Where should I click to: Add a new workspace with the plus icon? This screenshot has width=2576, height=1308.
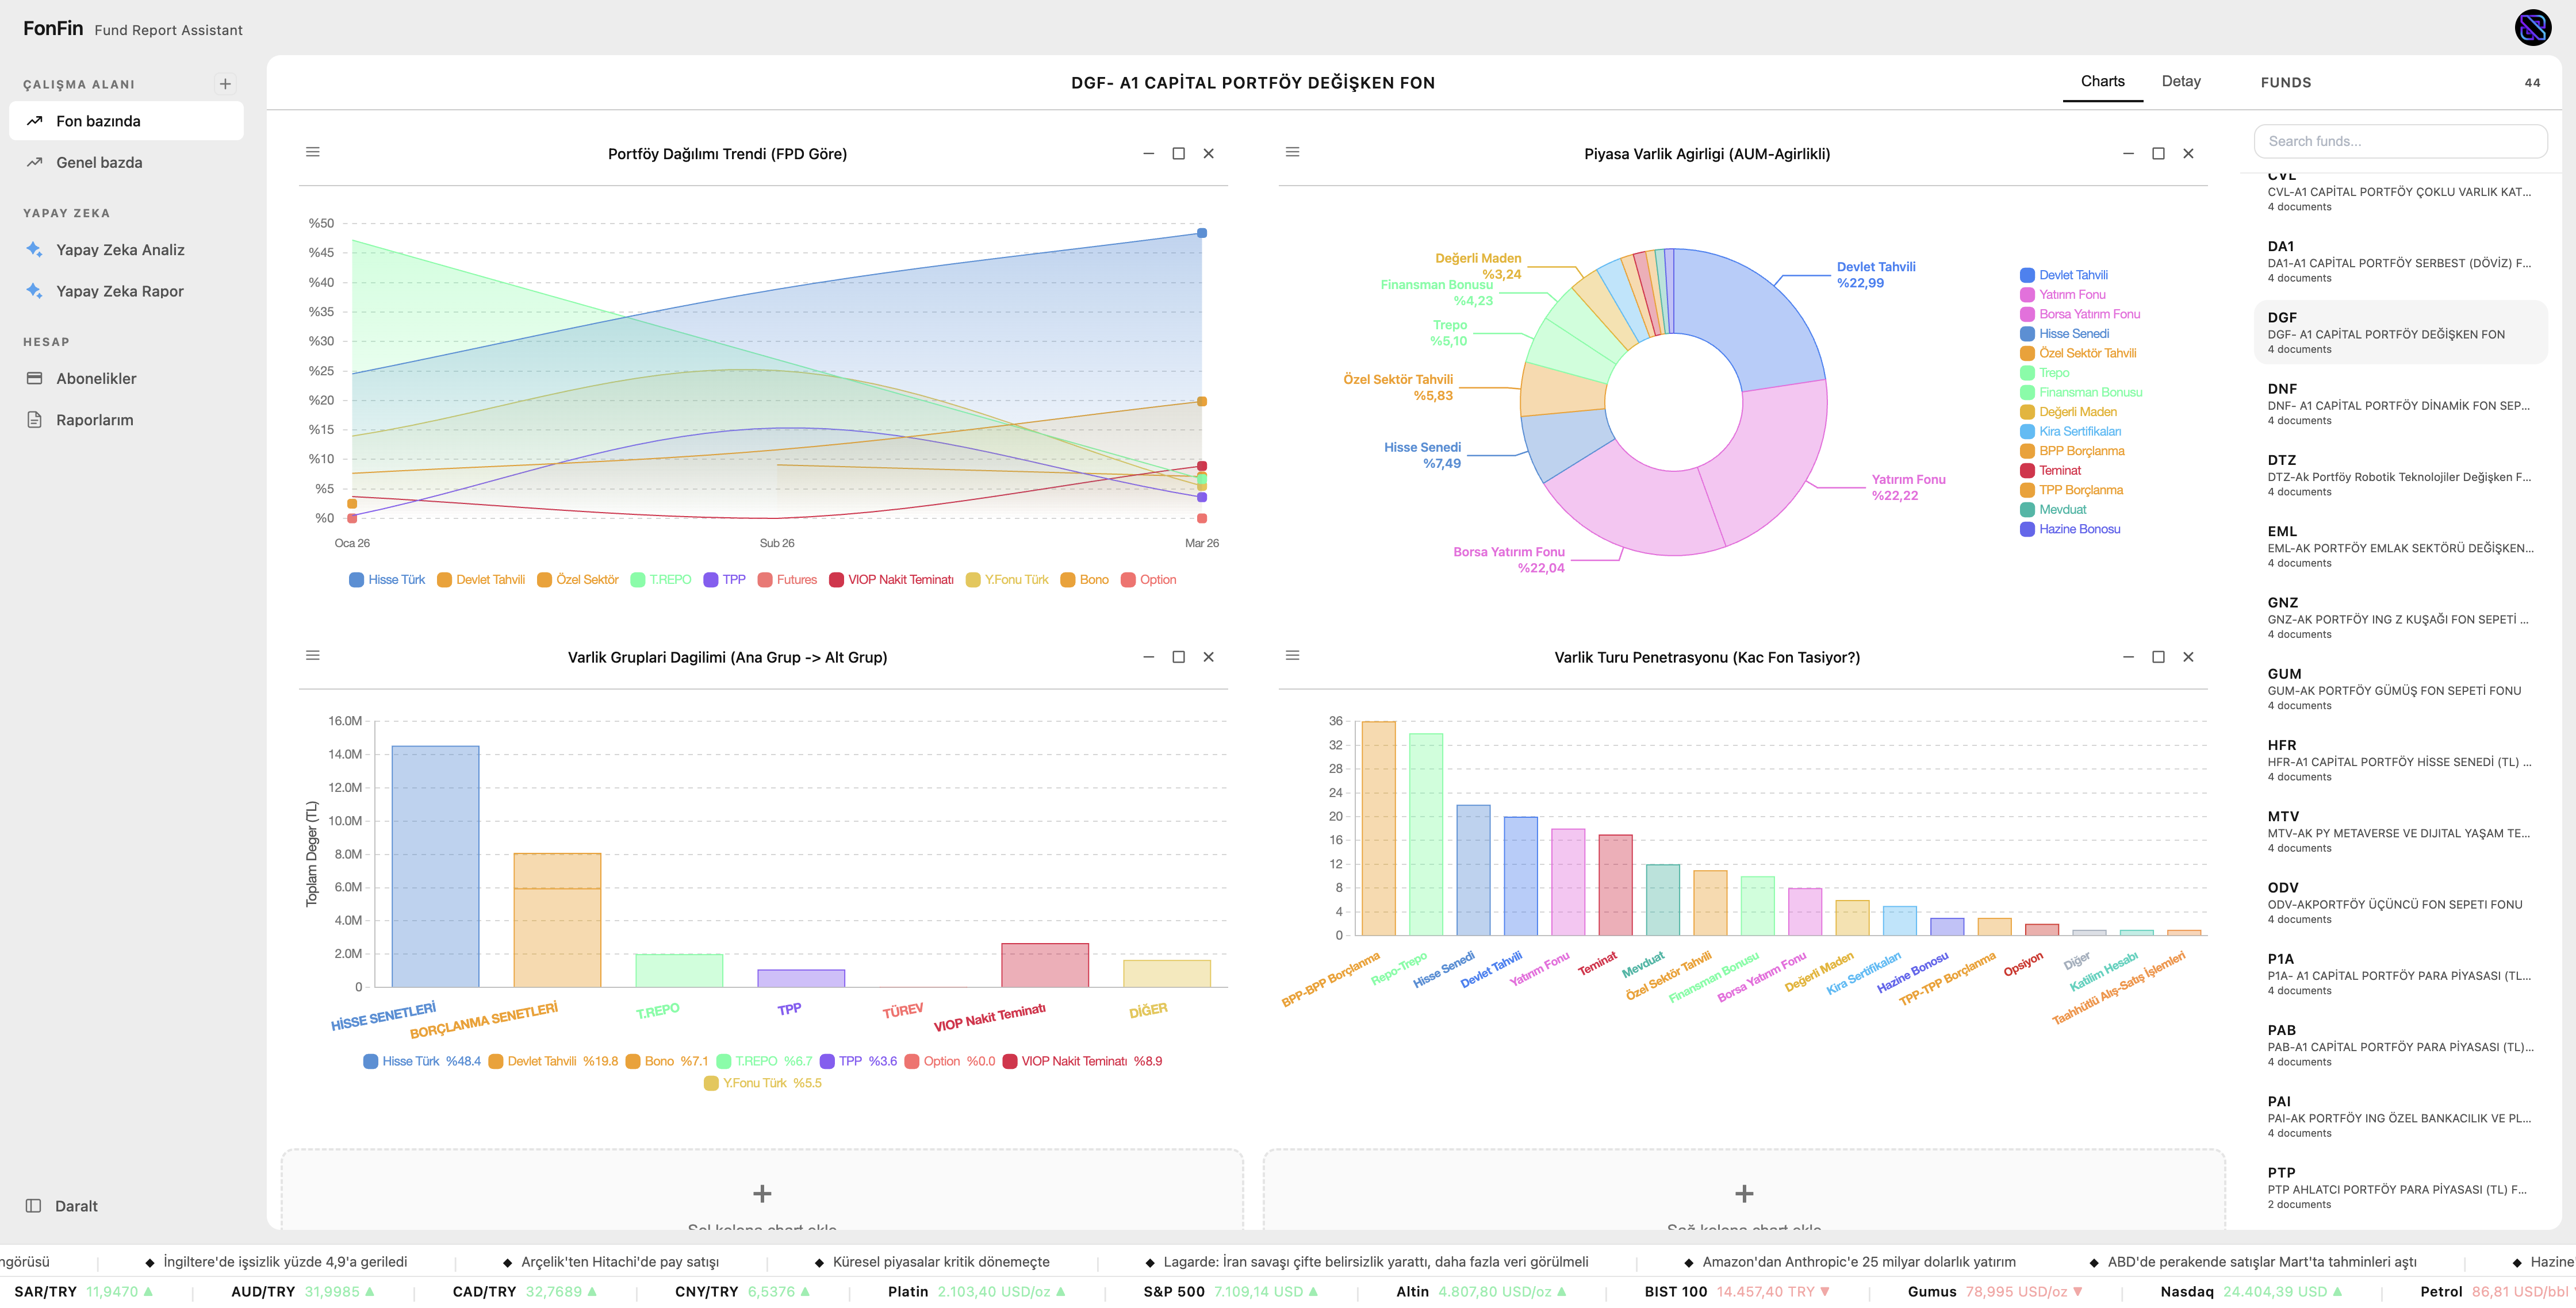(x=225, y=84)
